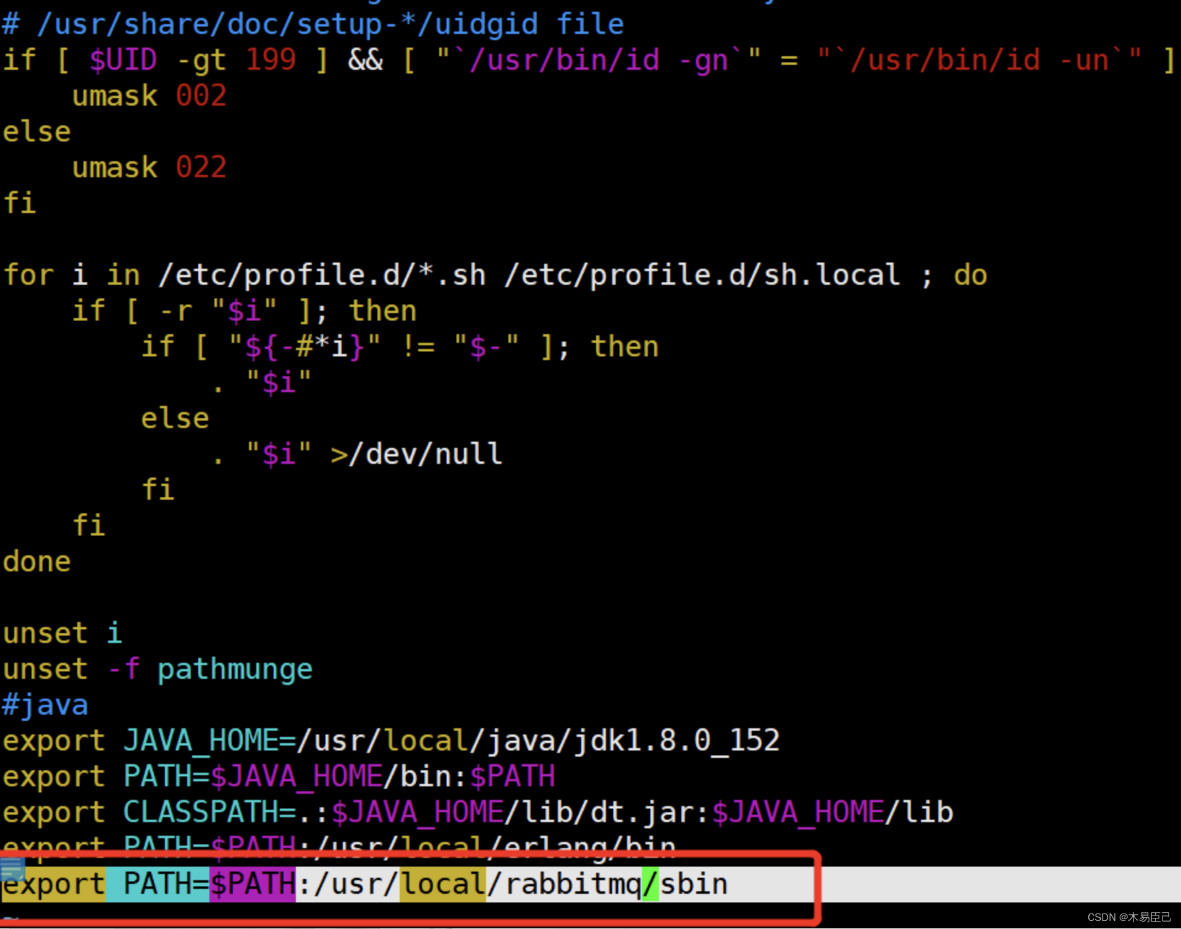Click the uidgid file comment line

pyautogui.click(x=312, y=23)
